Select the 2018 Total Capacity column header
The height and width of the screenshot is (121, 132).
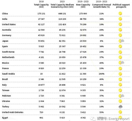[x=41, y=4]
